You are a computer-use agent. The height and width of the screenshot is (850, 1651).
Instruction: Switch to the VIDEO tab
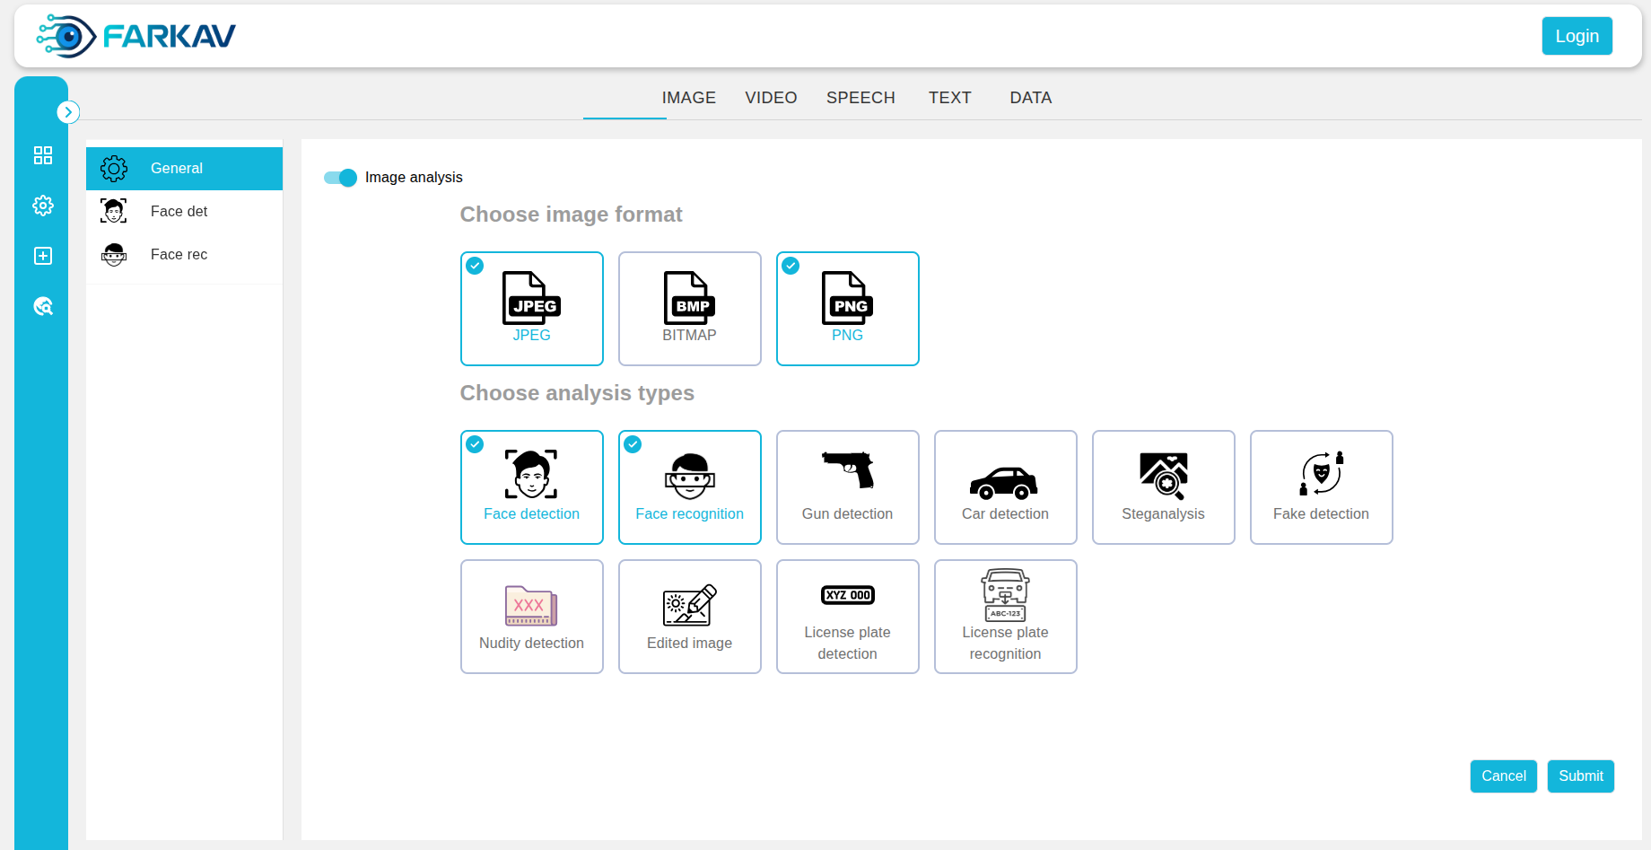(771, 98)
